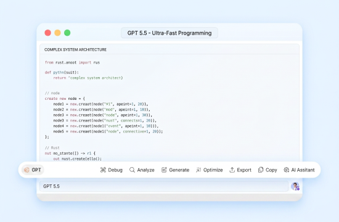
Task: Click the yellow minimize window button
Action: [57, 33]
